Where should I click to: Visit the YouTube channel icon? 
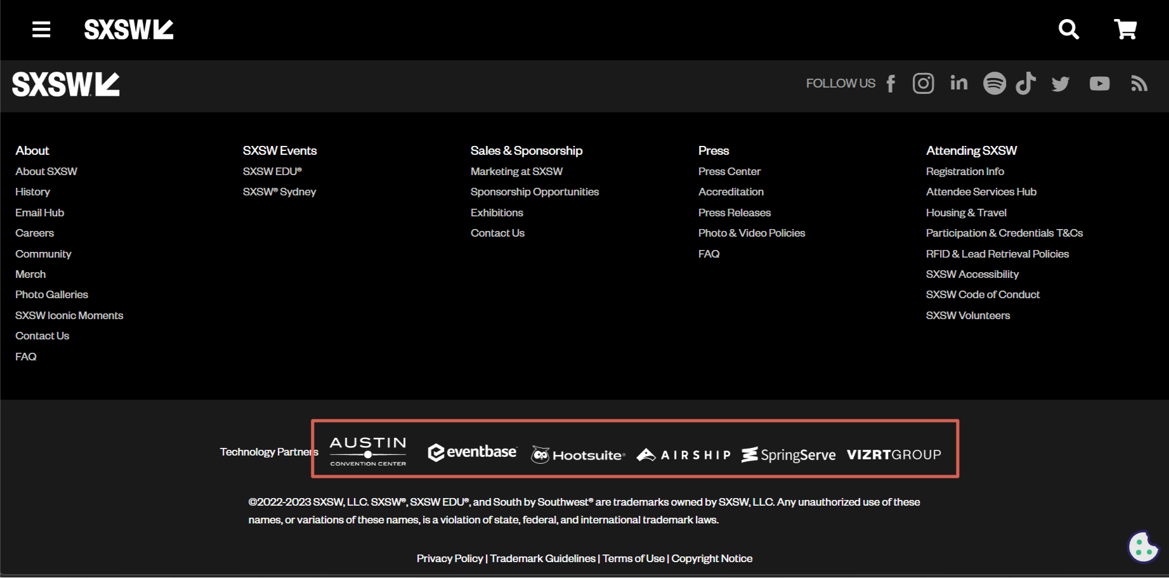pos(1099,84)
